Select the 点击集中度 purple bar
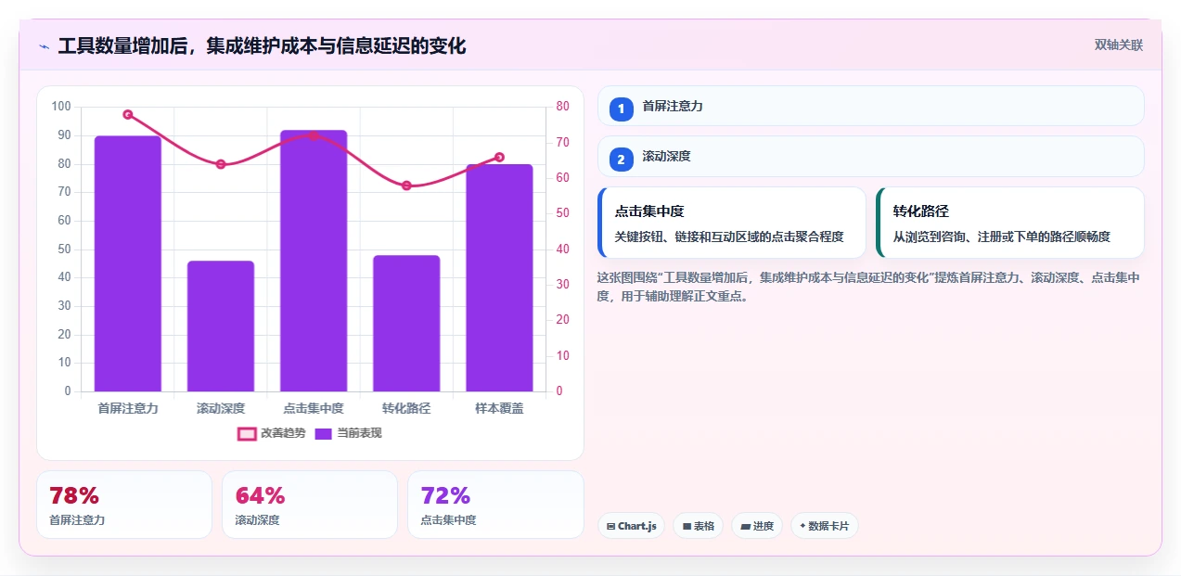 click(314, 261)
